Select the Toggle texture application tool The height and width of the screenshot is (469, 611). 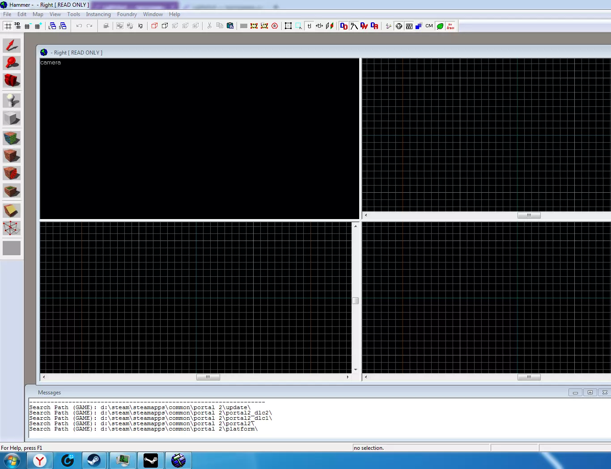12,138
